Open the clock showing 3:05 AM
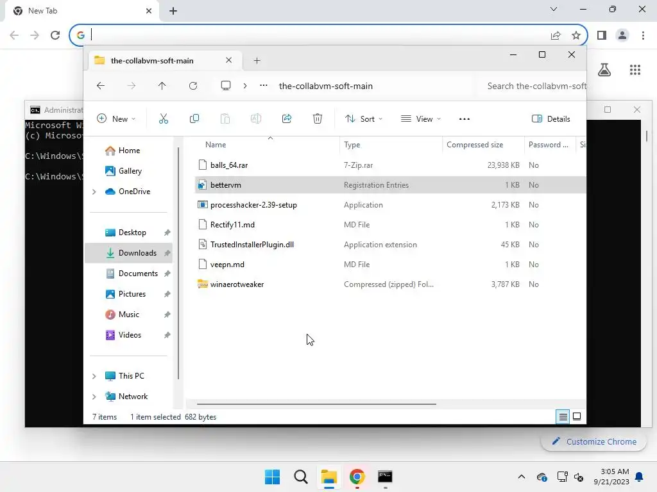 [x=611, y=477]
